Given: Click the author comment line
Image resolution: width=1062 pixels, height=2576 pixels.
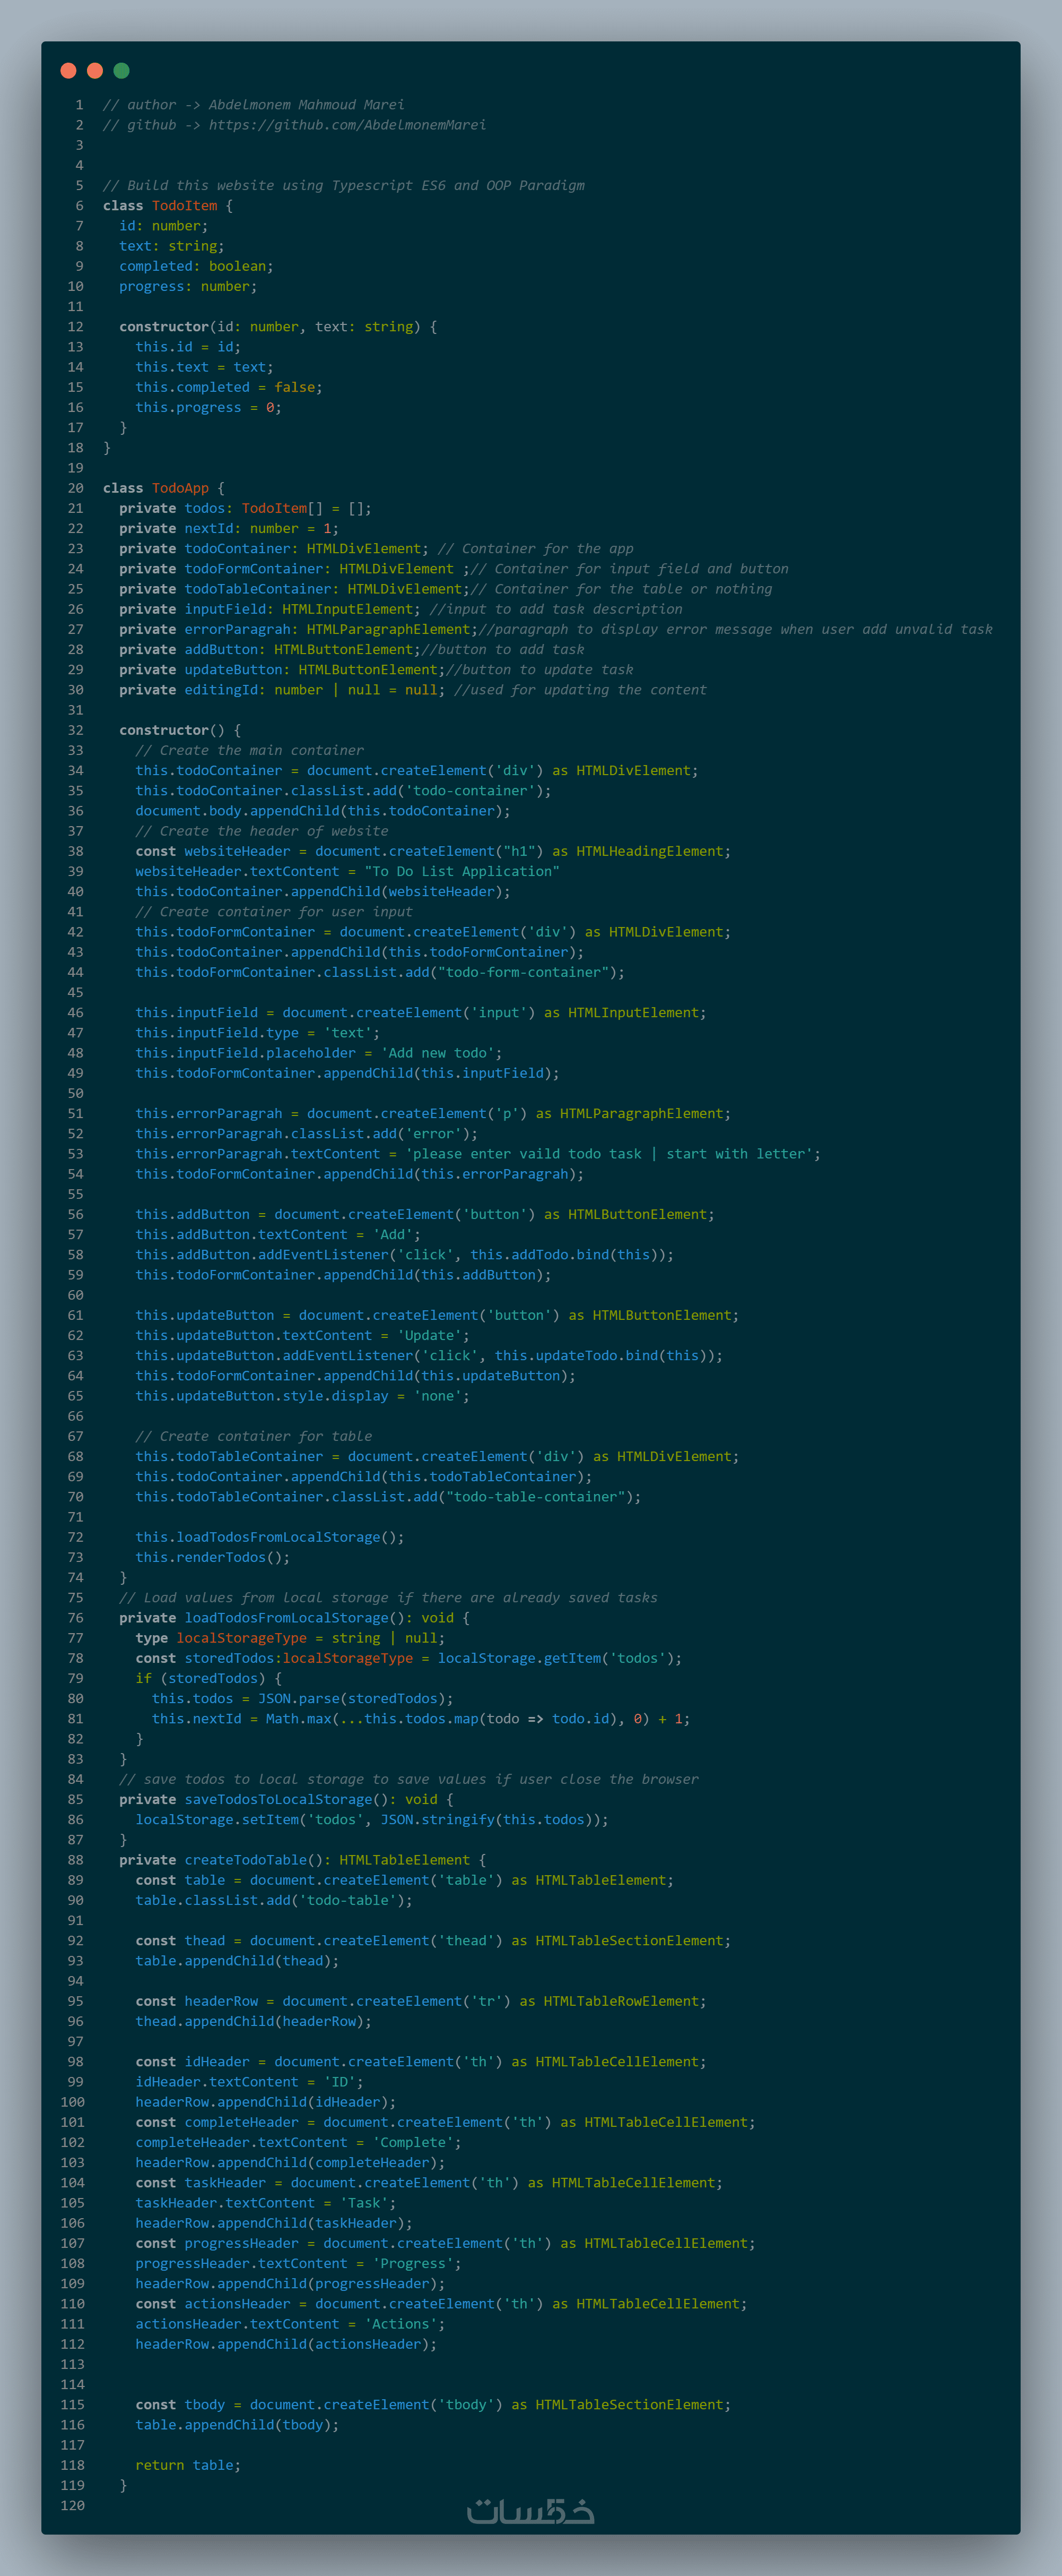Looking at the screenshot, I should pyautogui.click(x=254, y=105).
